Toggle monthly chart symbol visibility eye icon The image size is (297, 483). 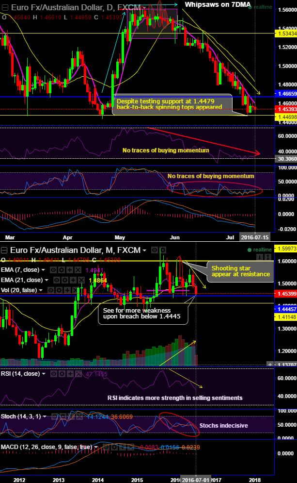155,250
